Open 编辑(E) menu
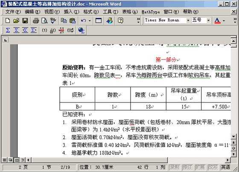 click(x=32, y=12)
